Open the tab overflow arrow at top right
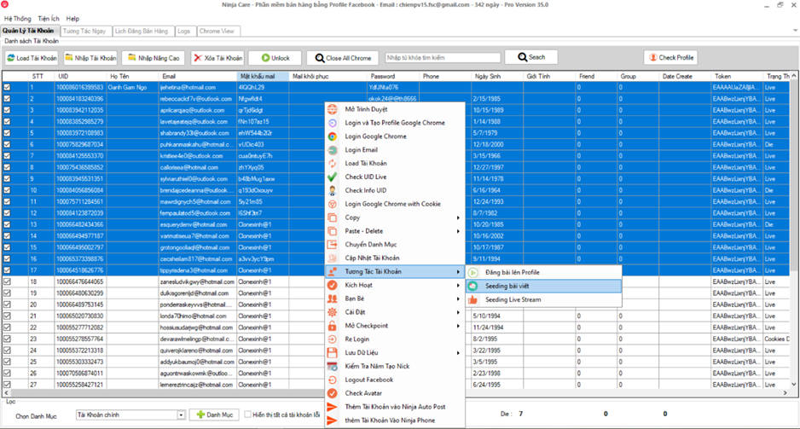This screenshot has height=429, width=800. pos(795,31)
